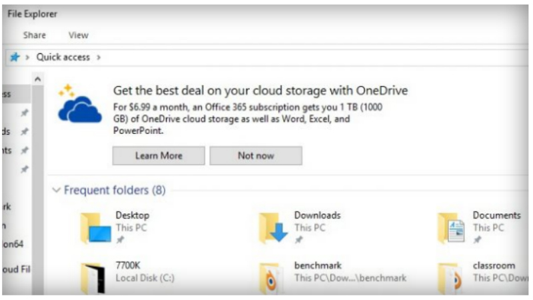Collapse the Frequent folders section
The height and width of the screenshot is (300, 533).
coord(56,191)
